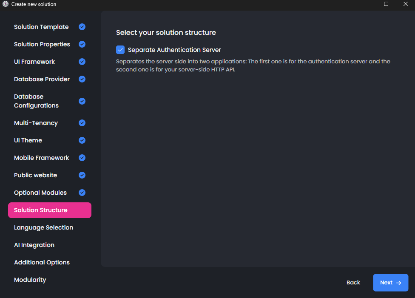Open the AI Integration step
The image size is (415, 298).
[34, 245]
